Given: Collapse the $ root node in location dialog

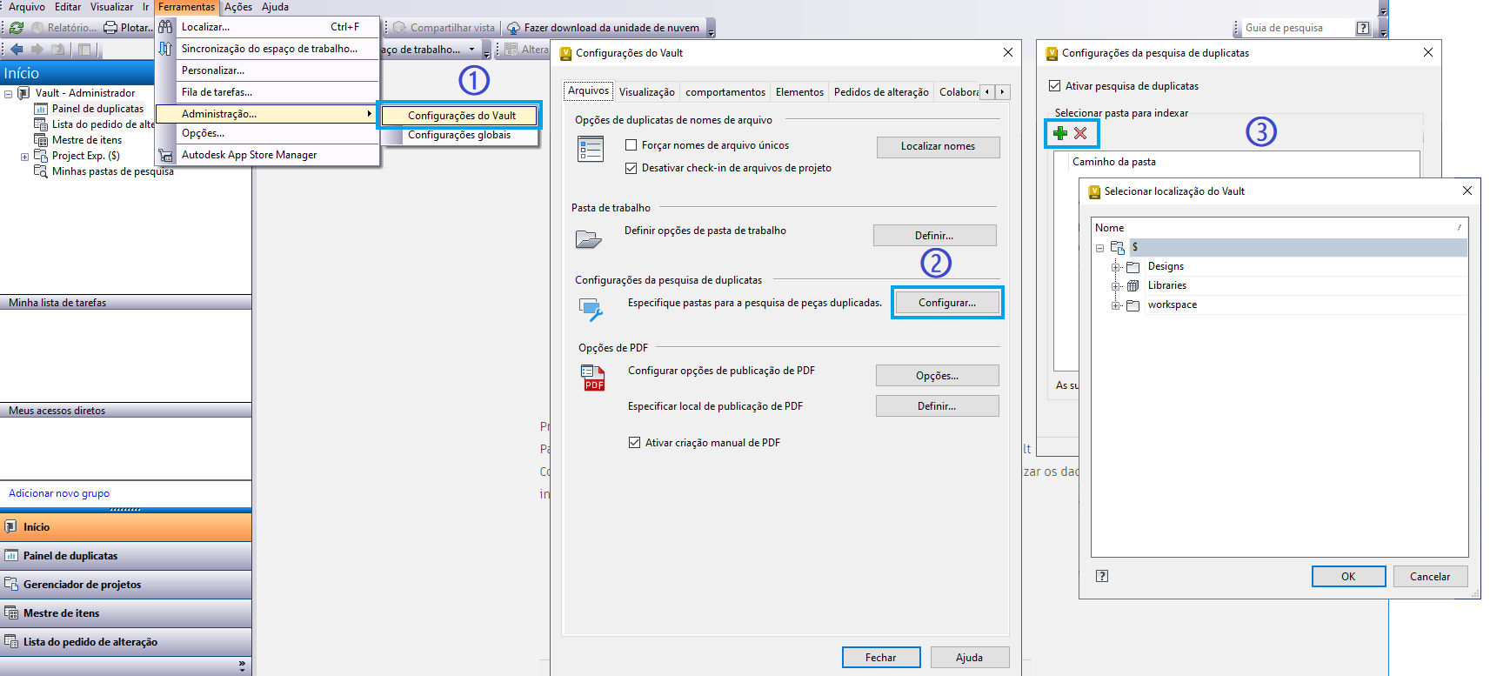Looking at the screenshot, I should coord(1100,248).
